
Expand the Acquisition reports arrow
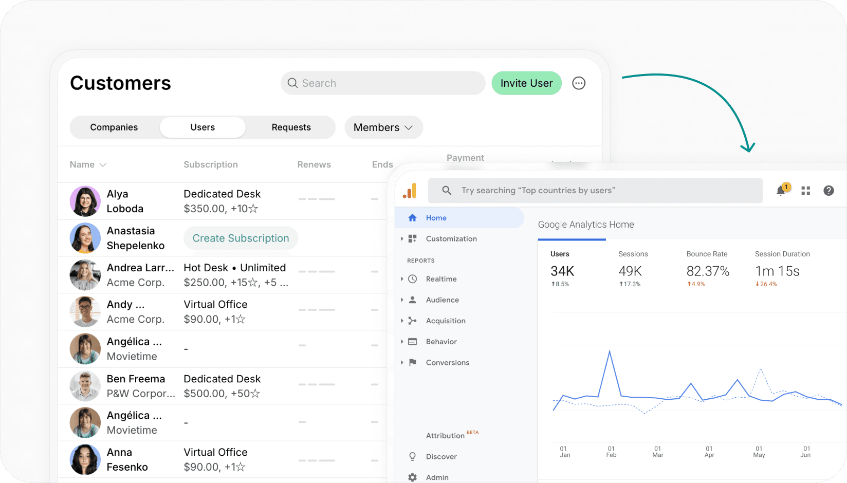pyautogui.click(x=402, y=321)
